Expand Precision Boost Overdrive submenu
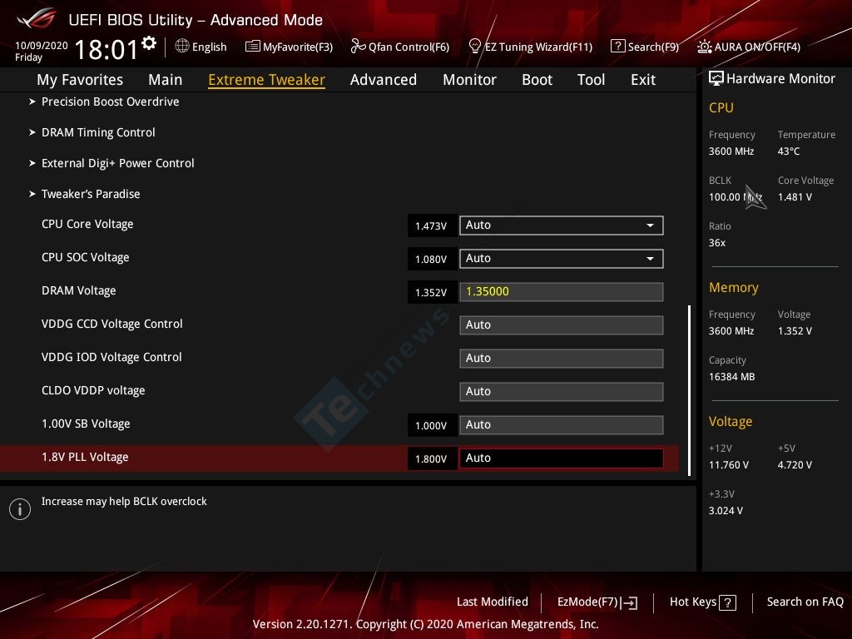 tap(111, 102)
